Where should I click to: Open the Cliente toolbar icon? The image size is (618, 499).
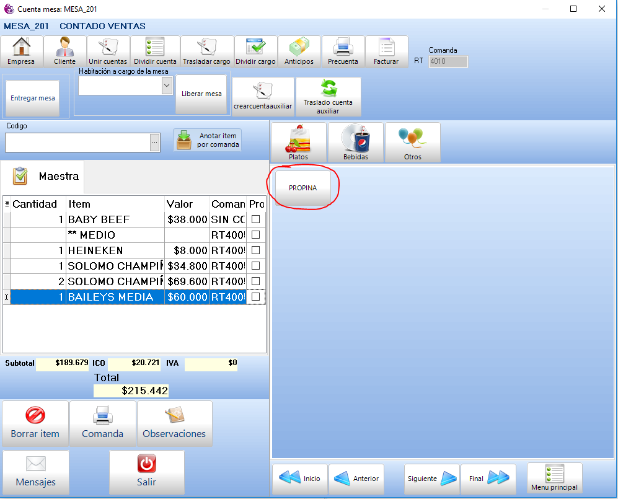point(64,48)
